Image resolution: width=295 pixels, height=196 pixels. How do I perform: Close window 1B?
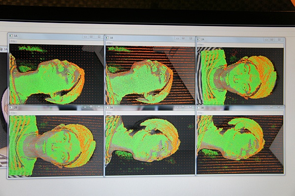(x=191, y=38)
